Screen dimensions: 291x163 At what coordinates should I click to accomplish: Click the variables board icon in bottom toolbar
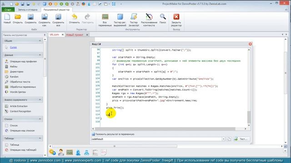tap(70, 152)
